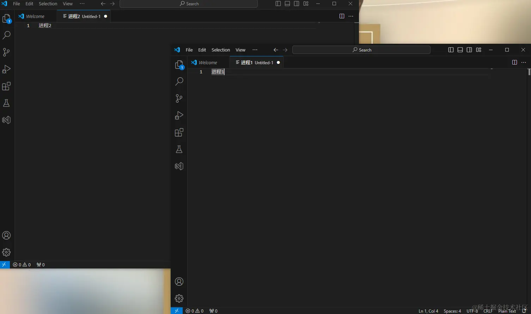This screenshot has width=531, height=314.
Task: Open the Selection menu in the back window
Action: tap(48, 4)
